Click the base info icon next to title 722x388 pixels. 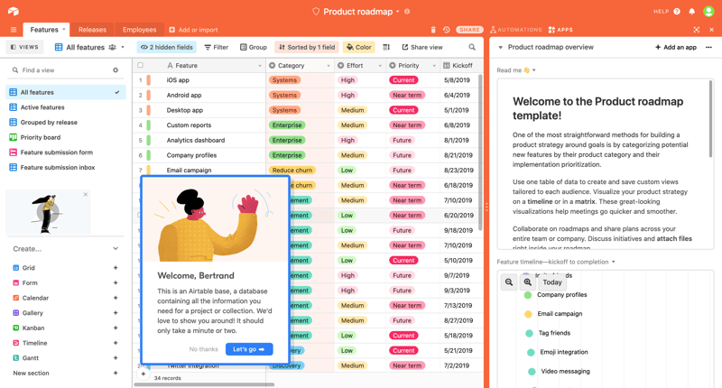click(x=407, y=12)
